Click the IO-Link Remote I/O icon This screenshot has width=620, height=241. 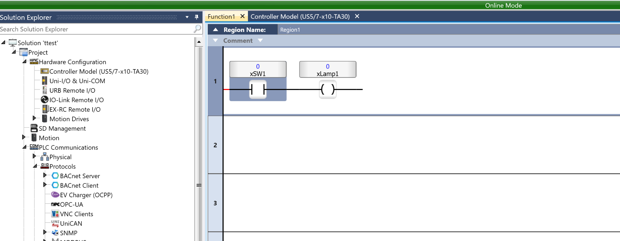point(45,100)
